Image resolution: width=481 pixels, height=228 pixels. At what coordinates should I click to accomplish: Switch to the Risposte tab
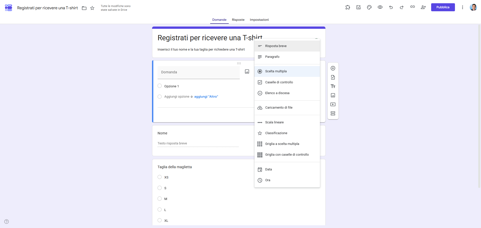[x=238, y=20]
